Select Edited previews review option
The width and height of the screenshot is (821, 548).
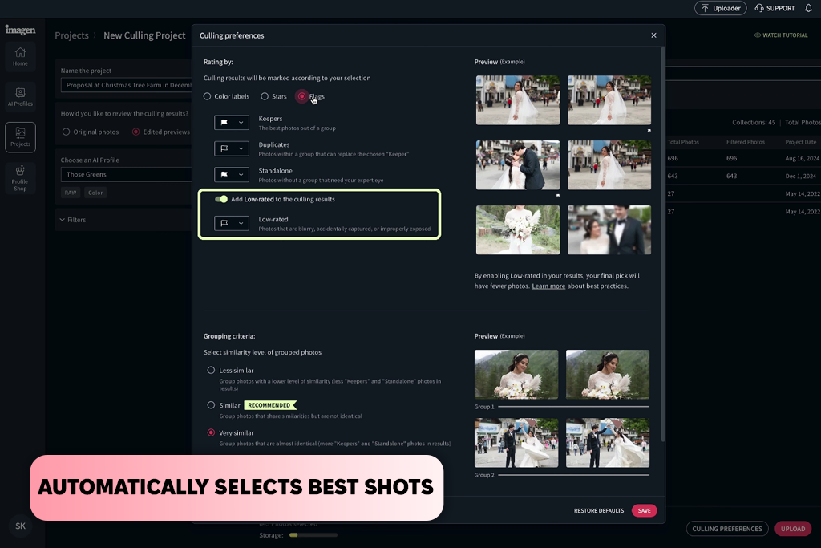click(x=161, y=132)
